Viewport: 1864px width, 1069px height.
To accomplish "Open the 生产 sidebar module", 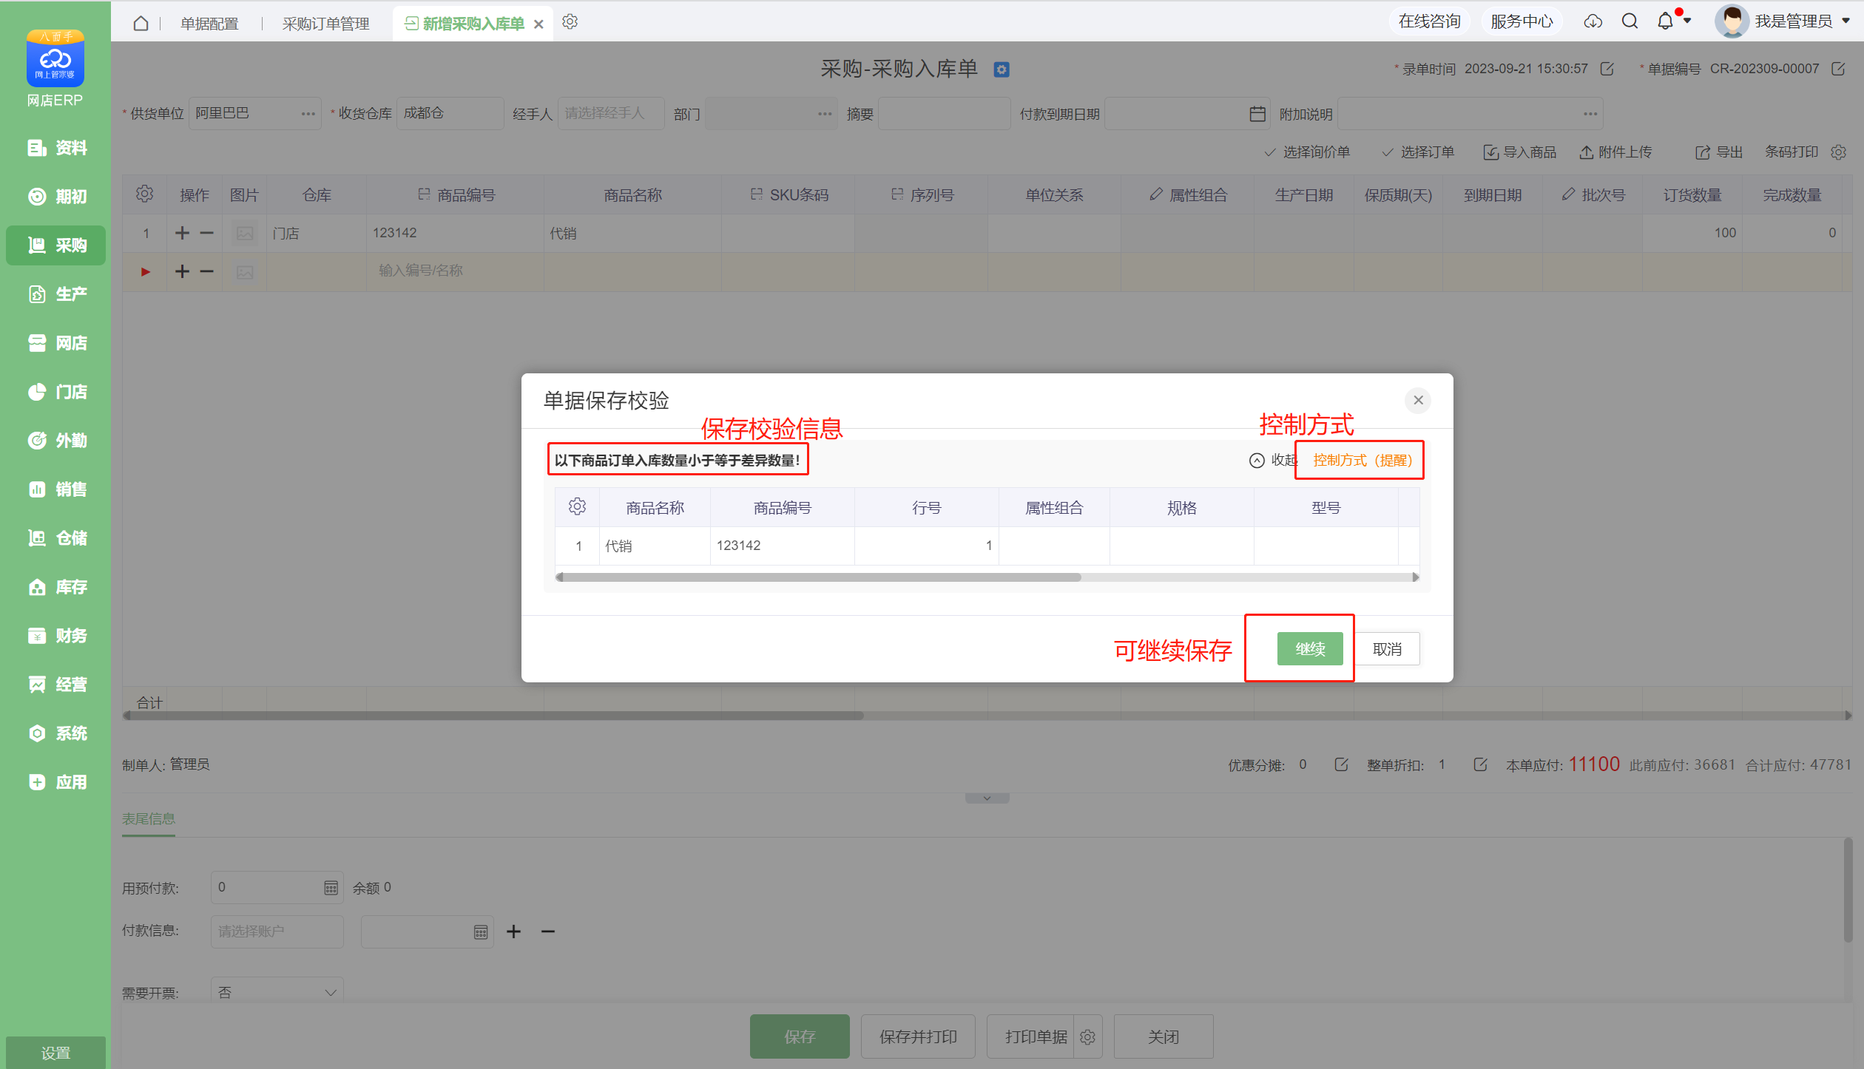I will pyautogui.click(x=56, y=294).
